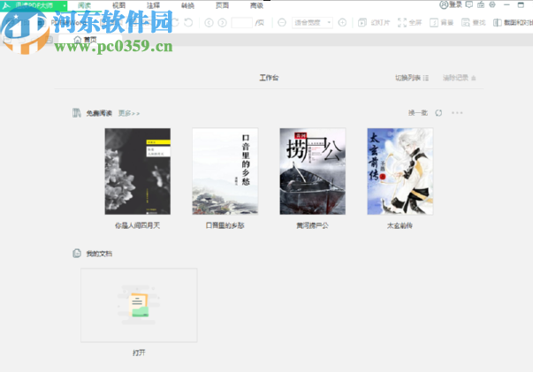Click the 打开 open file box
Screen dimensions: 533x372
(x=139, y=305)
